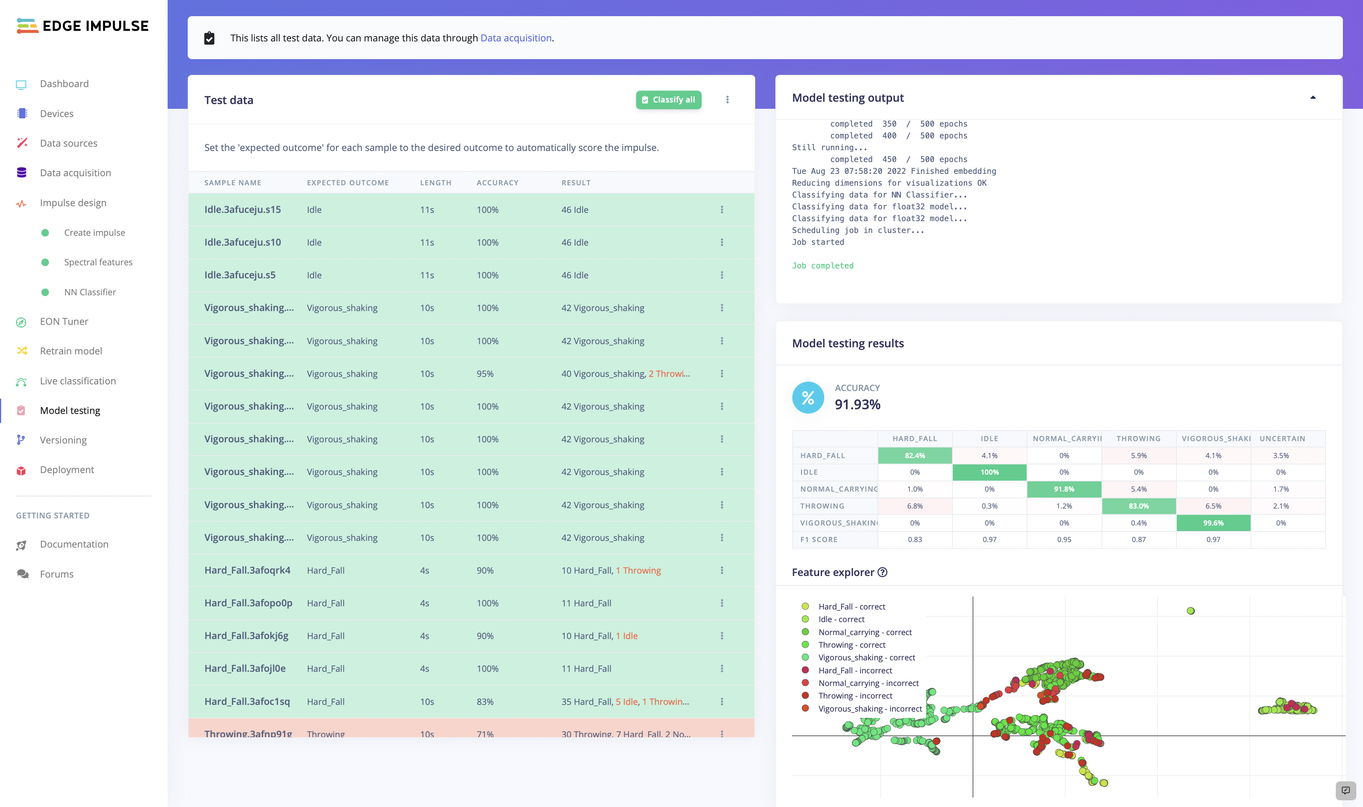Open the Feature explorer help icon

pos(883,572)
